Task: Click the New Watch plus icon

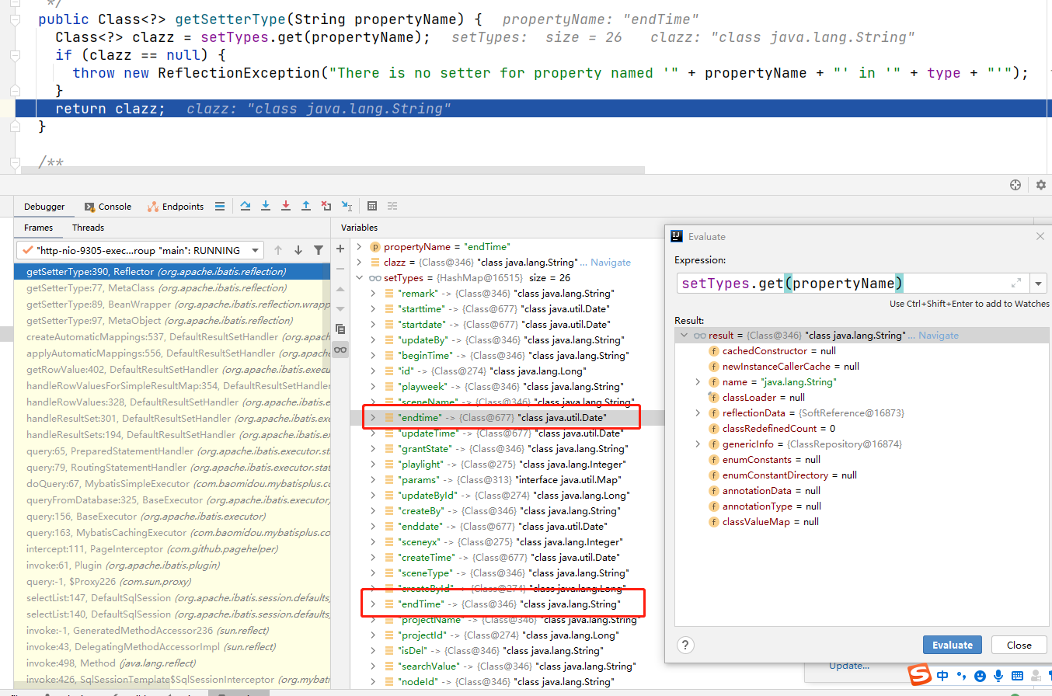Action: click(340, 249)
